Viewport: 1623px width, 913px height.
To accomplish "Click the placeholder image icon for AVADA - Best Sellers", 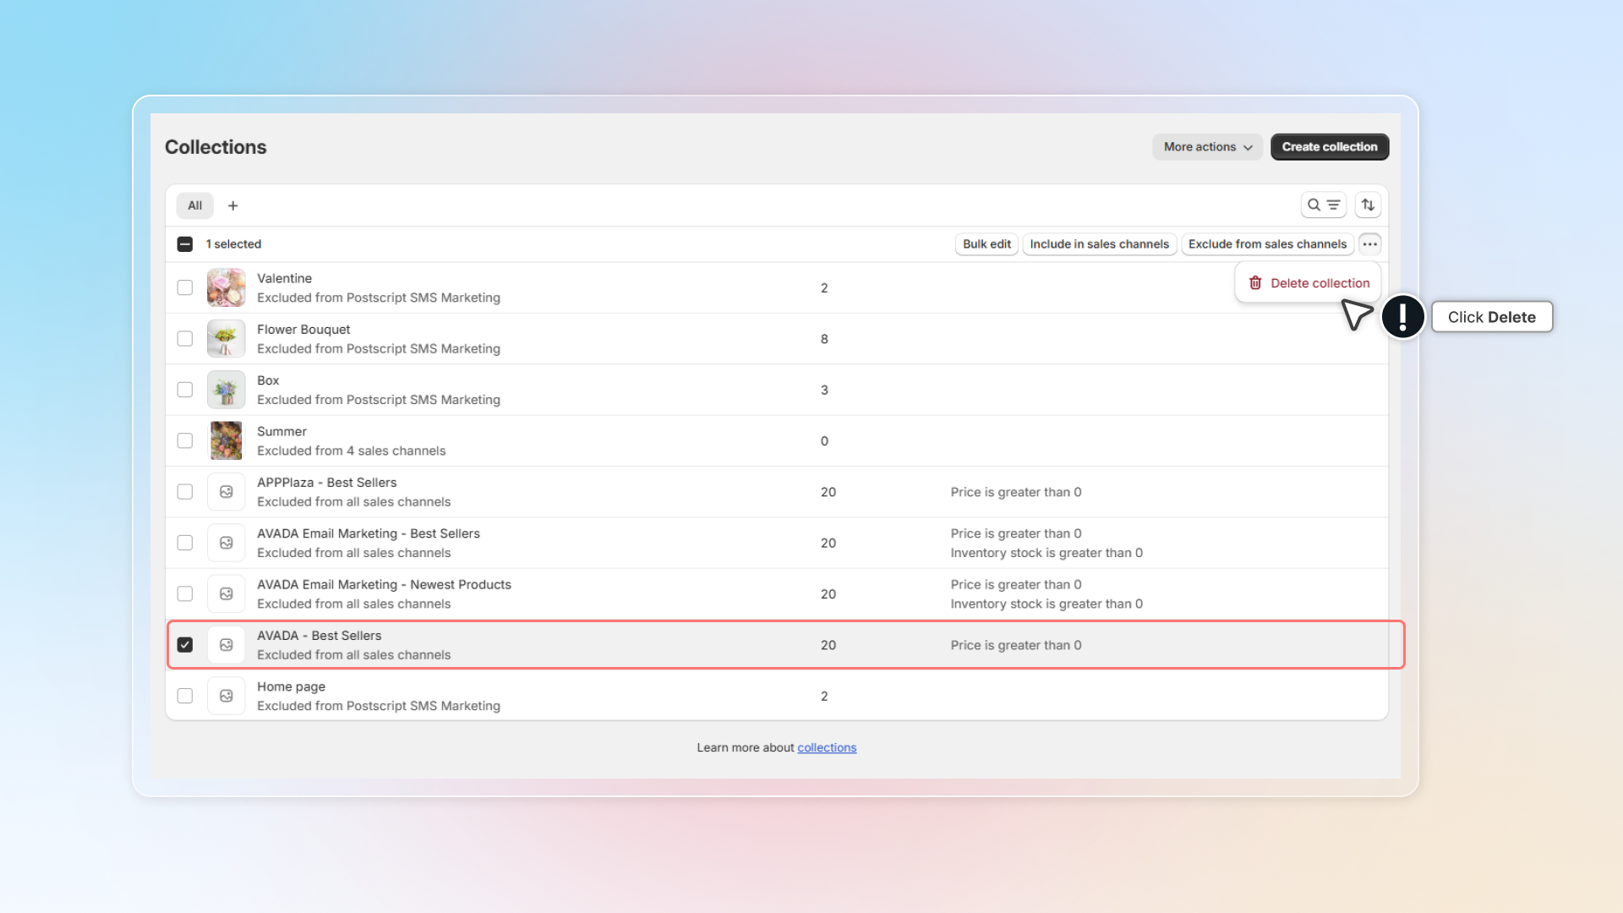I will click(227, 645).
